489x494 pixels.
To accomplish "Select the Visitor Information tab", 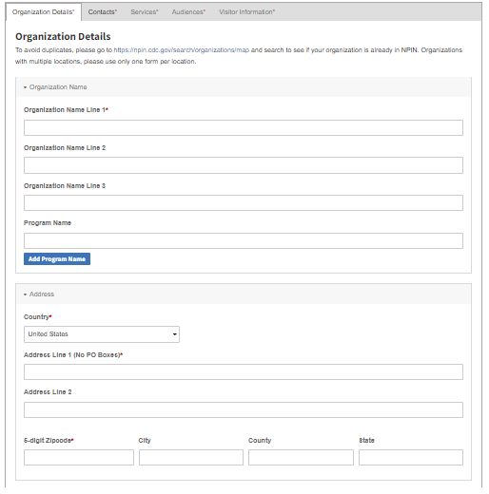I will click(x=246, y=12).
